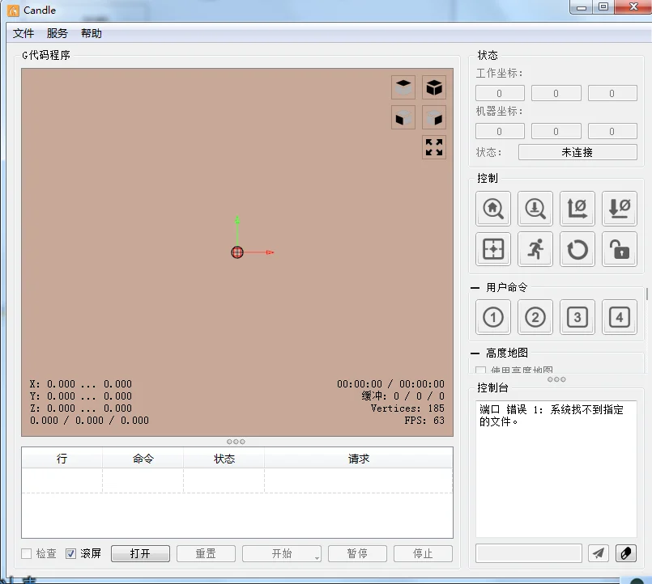Select the left side view cube icon

[x=434, y=117]
